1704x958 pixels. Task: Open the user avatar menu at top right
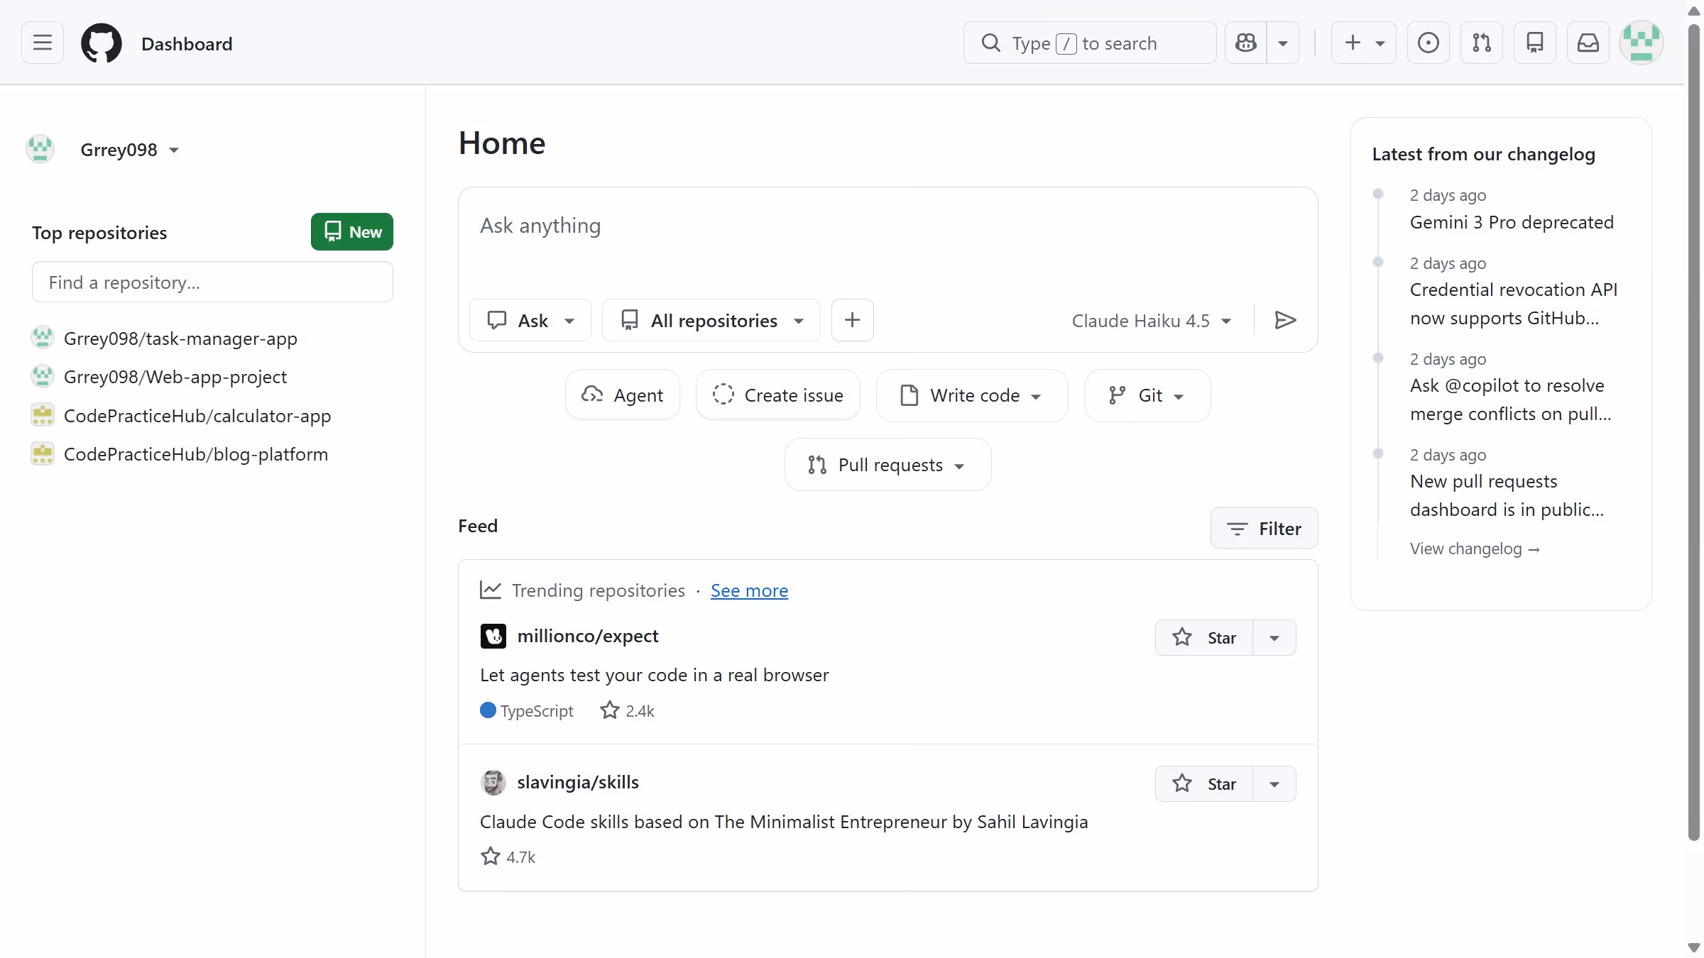pyautogui.click(x=1642, y=43)
